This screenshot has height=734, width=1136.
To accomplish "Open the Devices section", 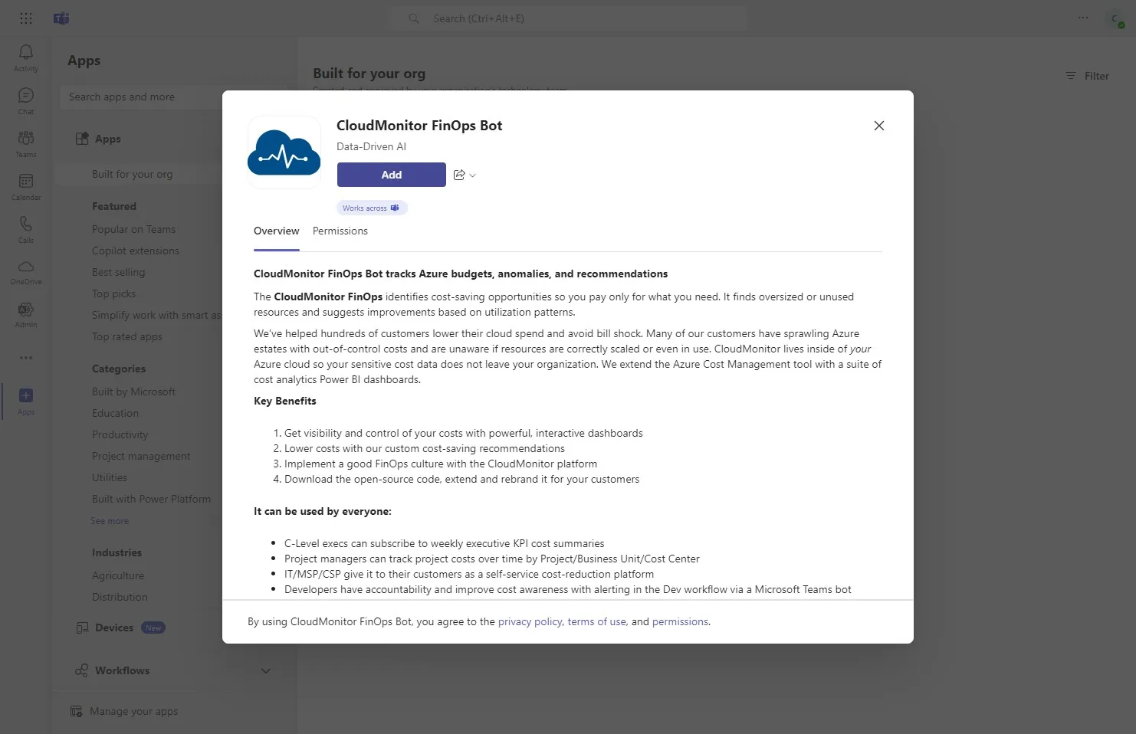I will (x=114, y=628).
